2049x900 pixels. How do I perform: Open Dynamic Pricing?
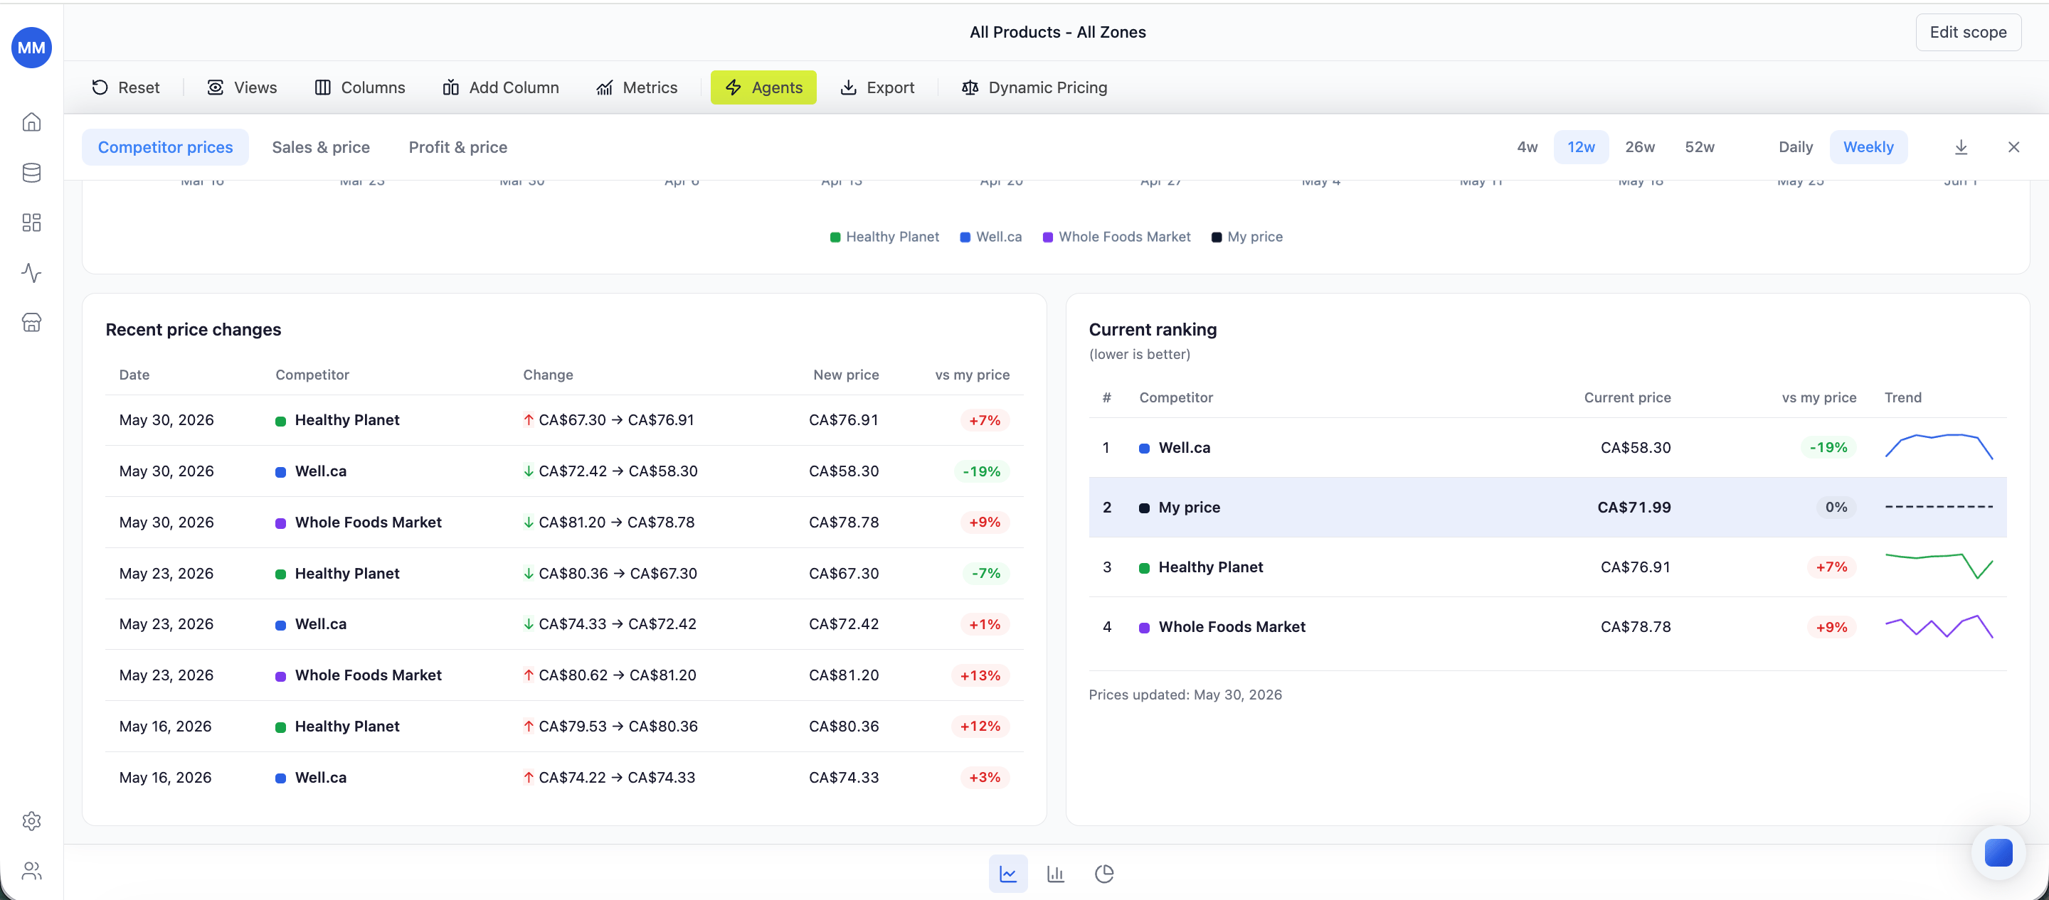[1034, 87]
